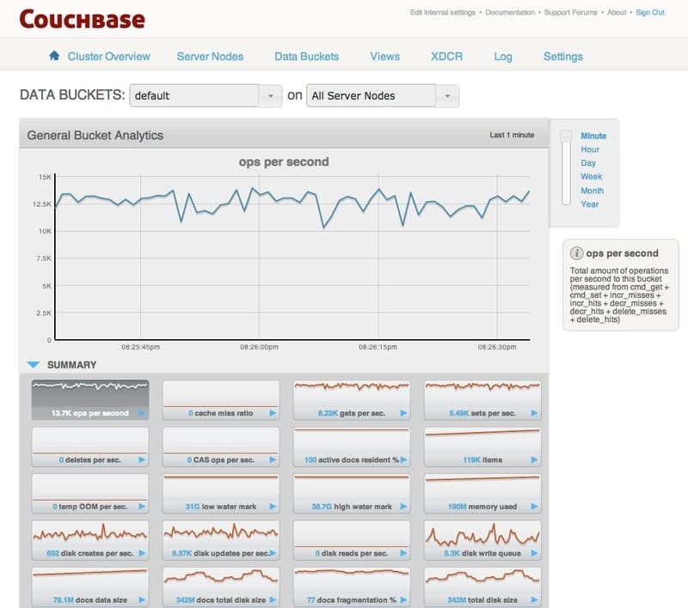Click the main ops per second chart

point(292,257)
